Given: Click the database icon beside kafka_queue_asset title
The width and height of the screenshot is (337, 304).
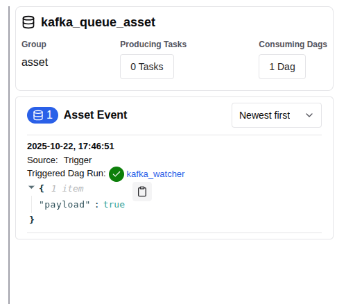Looking at the screenshot, I should pos(28,22).
